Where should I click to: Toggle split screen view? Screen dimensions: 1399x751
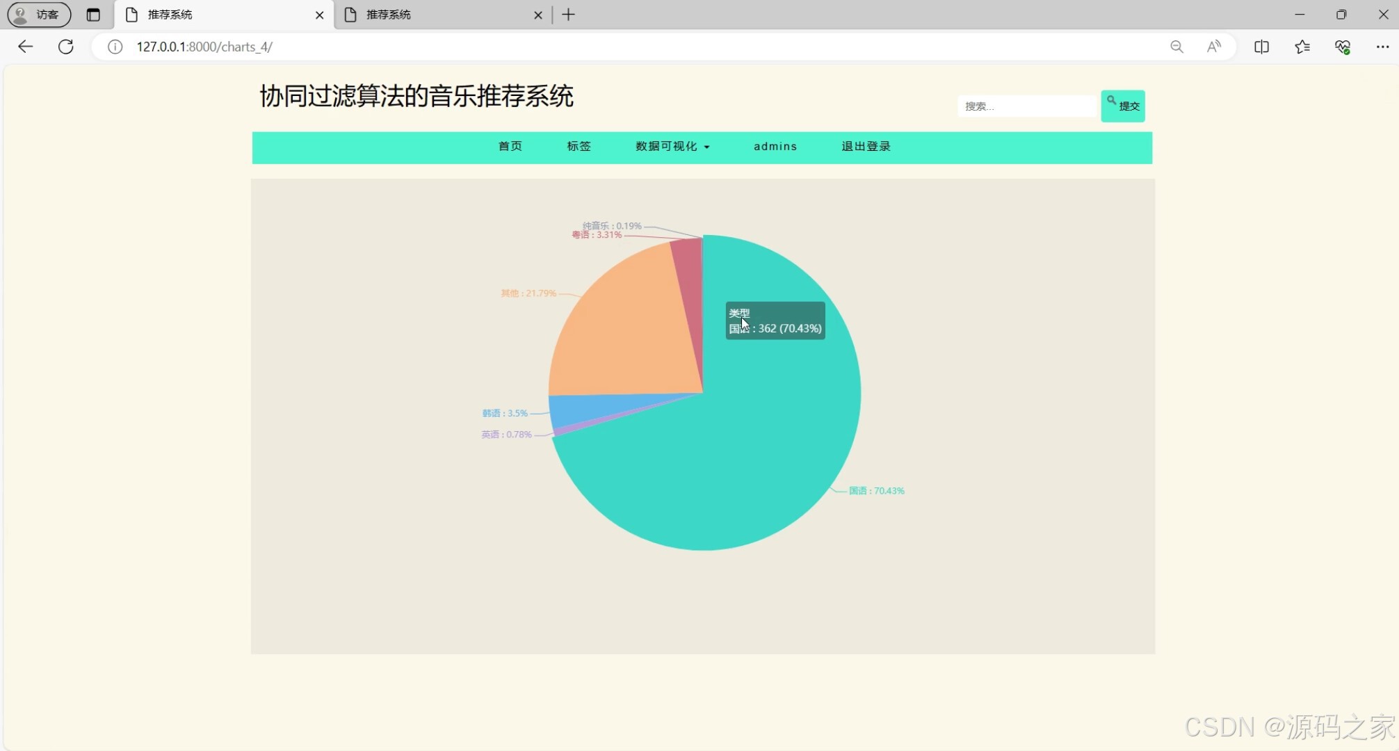coord(1261,47)
